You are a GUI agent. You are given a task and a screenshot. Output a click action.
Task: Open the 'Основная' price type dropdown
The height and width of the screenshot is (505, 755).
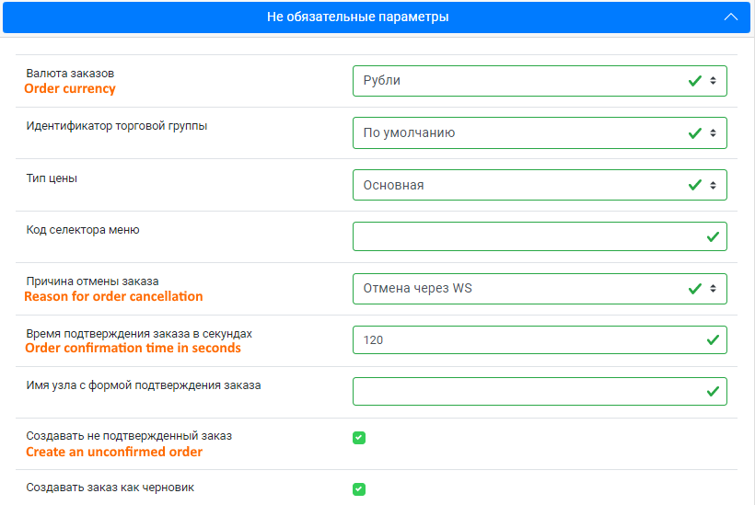tap(540, 185)
